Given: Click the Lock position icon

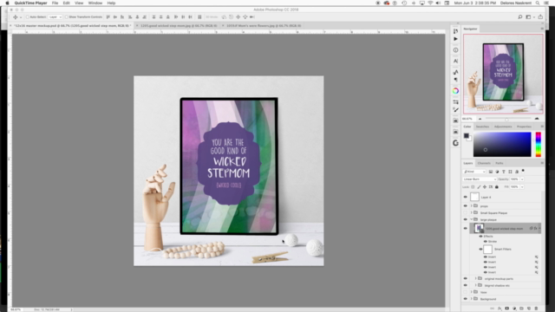Looking at the screenshot, I should coord(485,187).
